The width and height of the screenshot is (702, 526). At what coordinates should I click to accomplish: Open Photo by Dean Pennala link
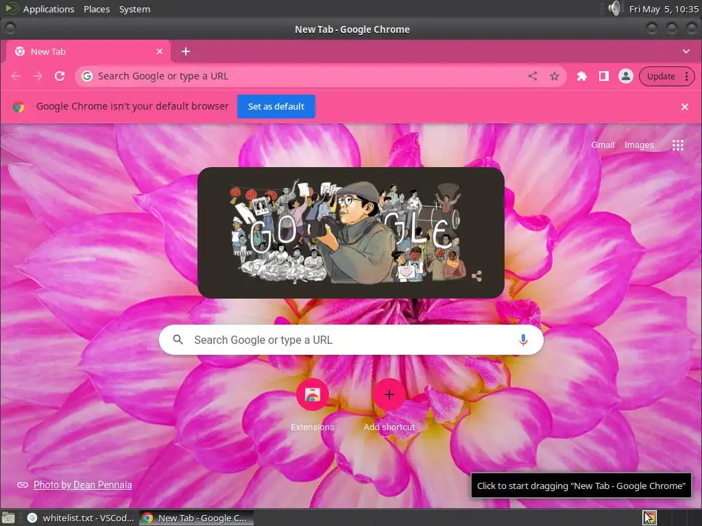tap(83, 485)
